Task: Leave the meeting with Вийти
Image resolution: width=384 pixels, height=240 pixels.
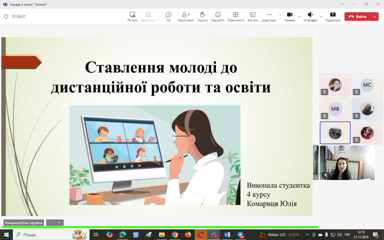Action: (x=358, y=16)
